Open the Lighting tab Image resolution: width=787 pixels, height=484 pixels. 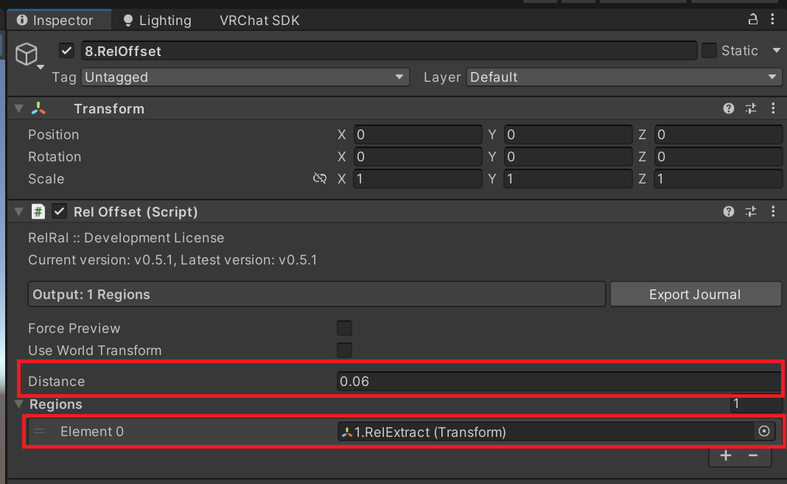tap(157, 20)
